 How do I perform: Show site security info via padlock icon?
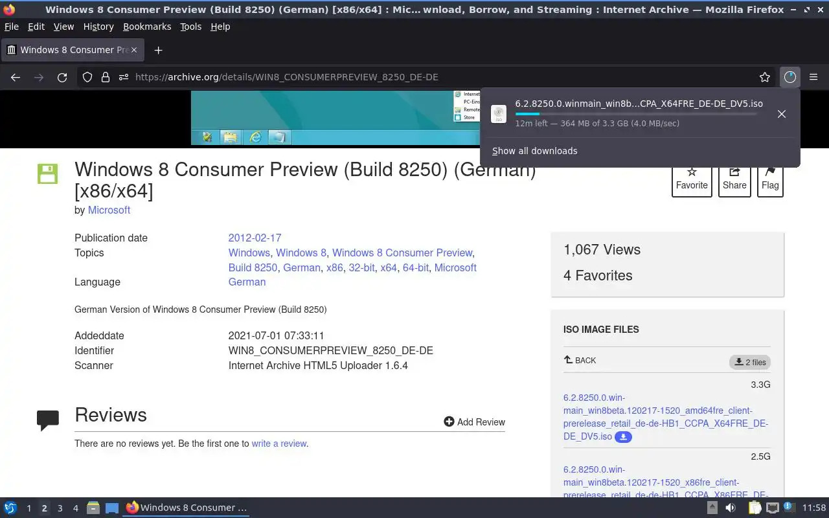(x=105, y=77)
